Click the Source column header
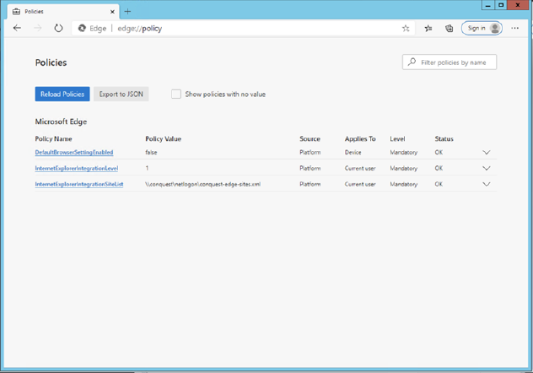Viewport: 533px width, 373px height. (x=310, y=138)
